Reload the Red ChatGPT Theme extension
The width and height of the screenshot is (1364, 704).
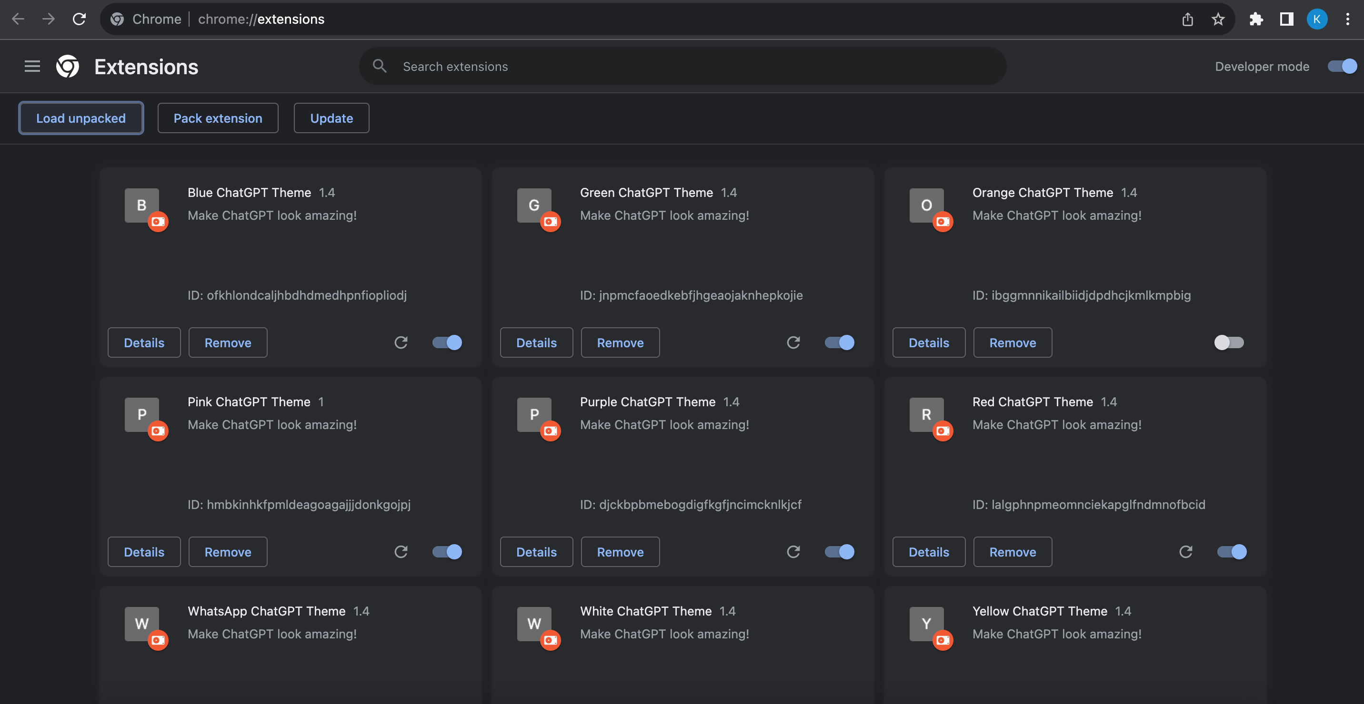point(1185,552)
